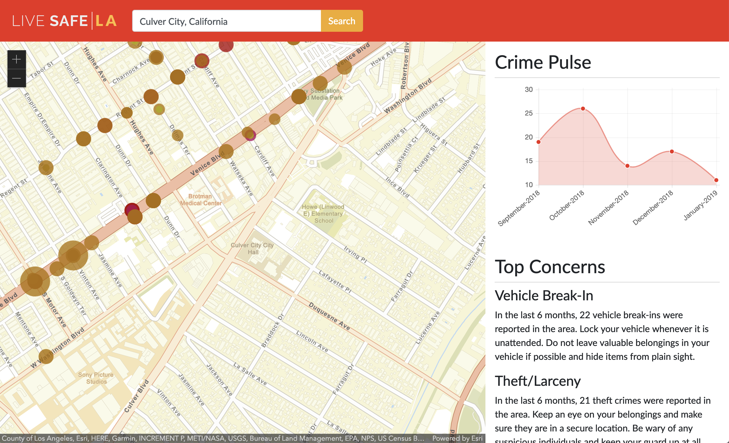Click the LIVE SAFE LA logo

pos(64,21)
